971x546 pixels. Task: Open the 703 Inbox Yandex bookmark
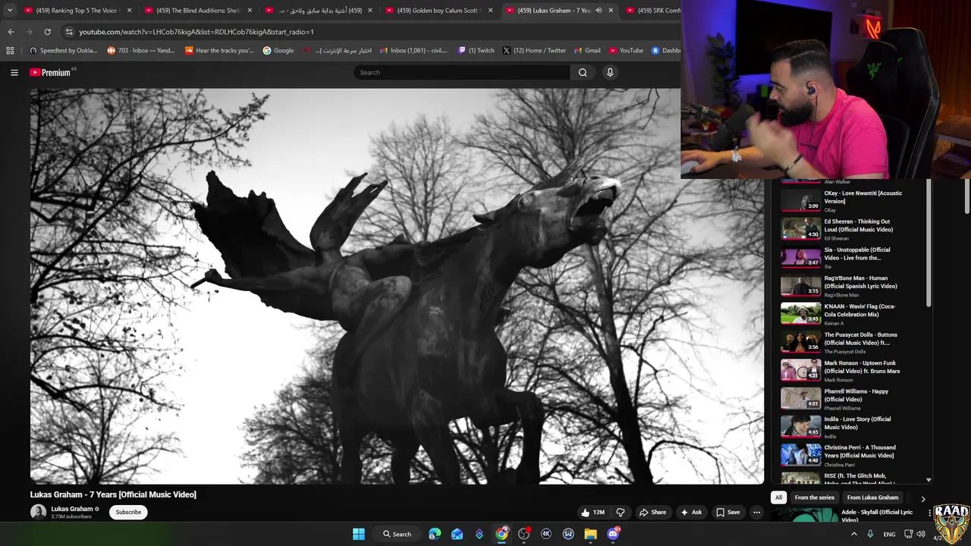click(x=140, y=50)
